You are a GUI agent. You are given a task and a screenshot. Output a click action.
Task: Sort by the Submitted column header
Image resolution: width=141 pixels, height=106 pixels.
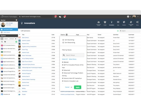[x=131, y=34]
